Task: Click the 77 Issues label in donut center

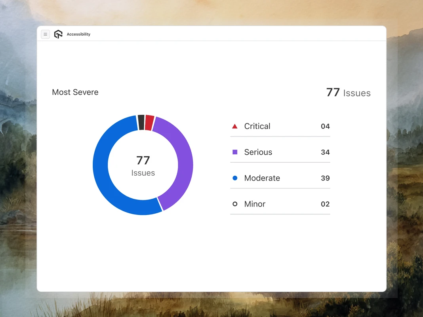Action: click(143, 166)
